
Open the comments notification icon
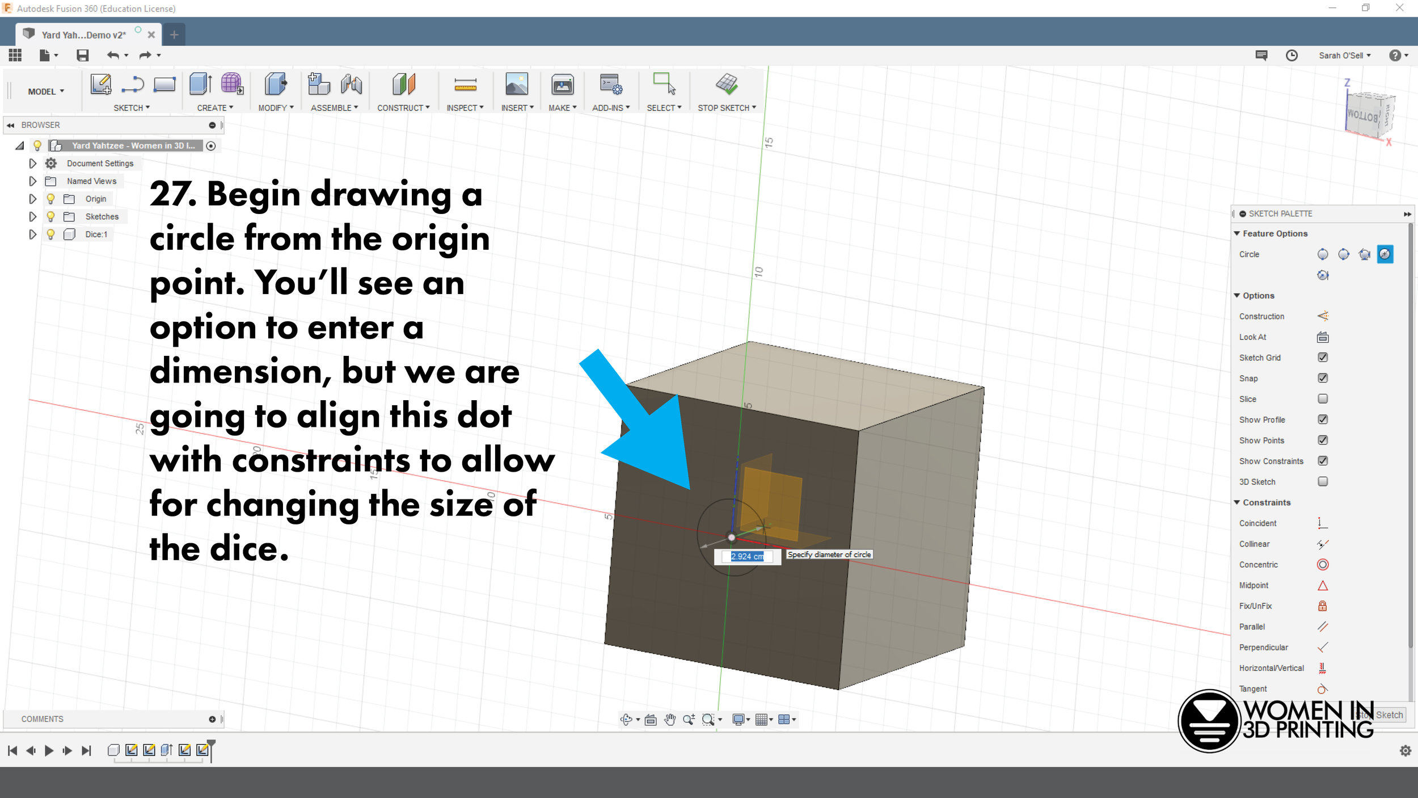pyautogui.click(x=1261, y=55)
